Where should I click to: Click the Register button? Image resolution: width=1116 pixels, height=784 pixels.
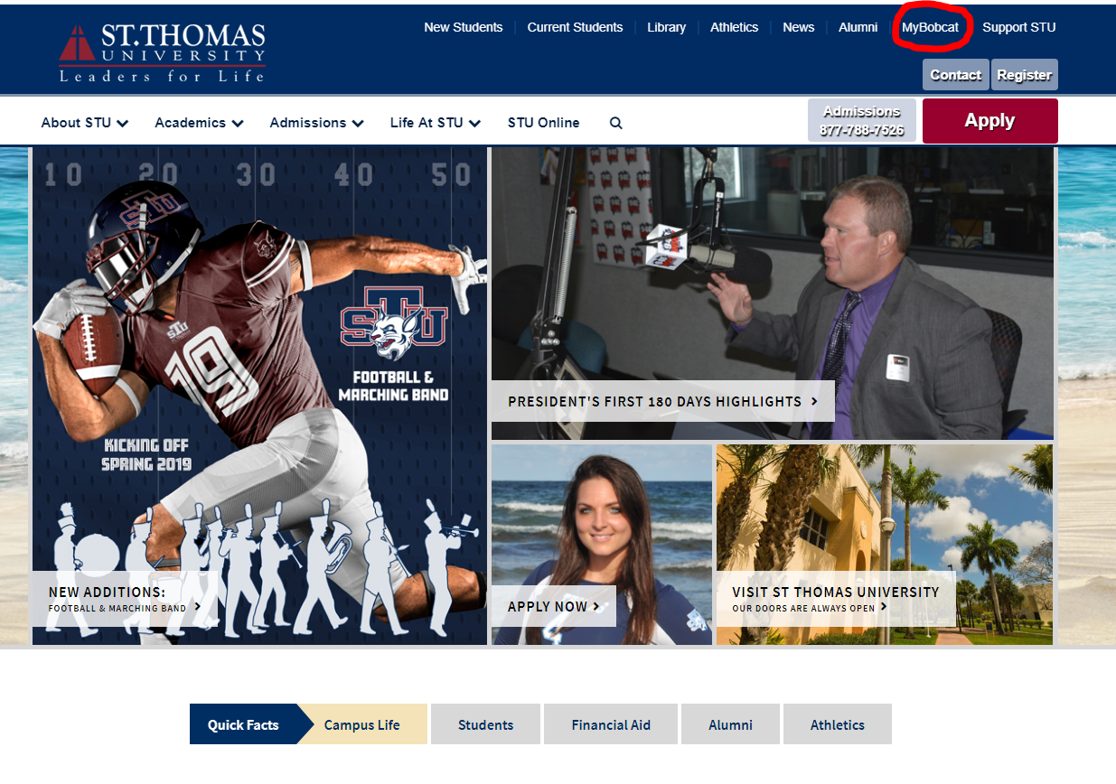coord(1024,74)
